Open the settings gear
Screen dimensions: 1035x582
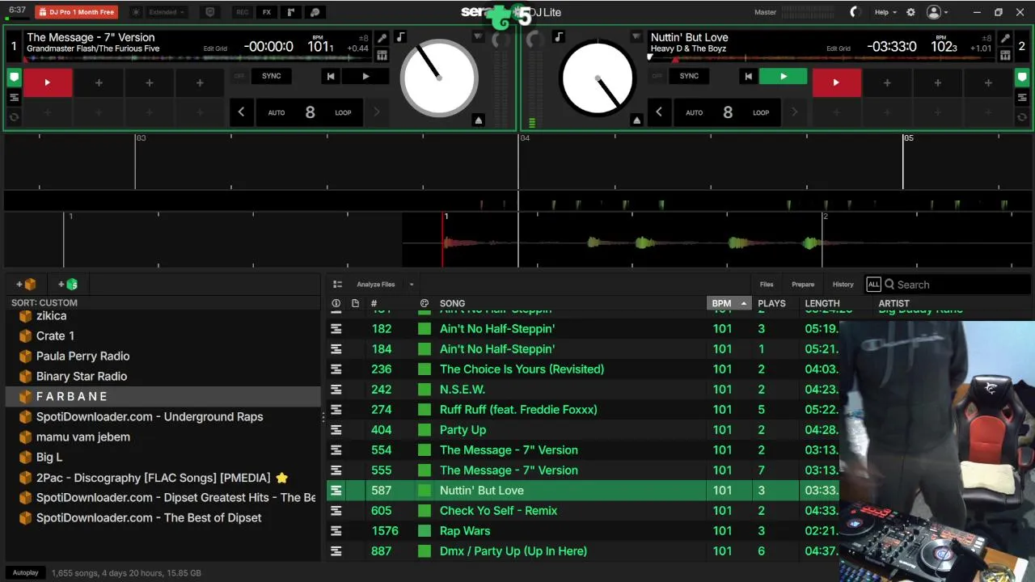[910, 12]
